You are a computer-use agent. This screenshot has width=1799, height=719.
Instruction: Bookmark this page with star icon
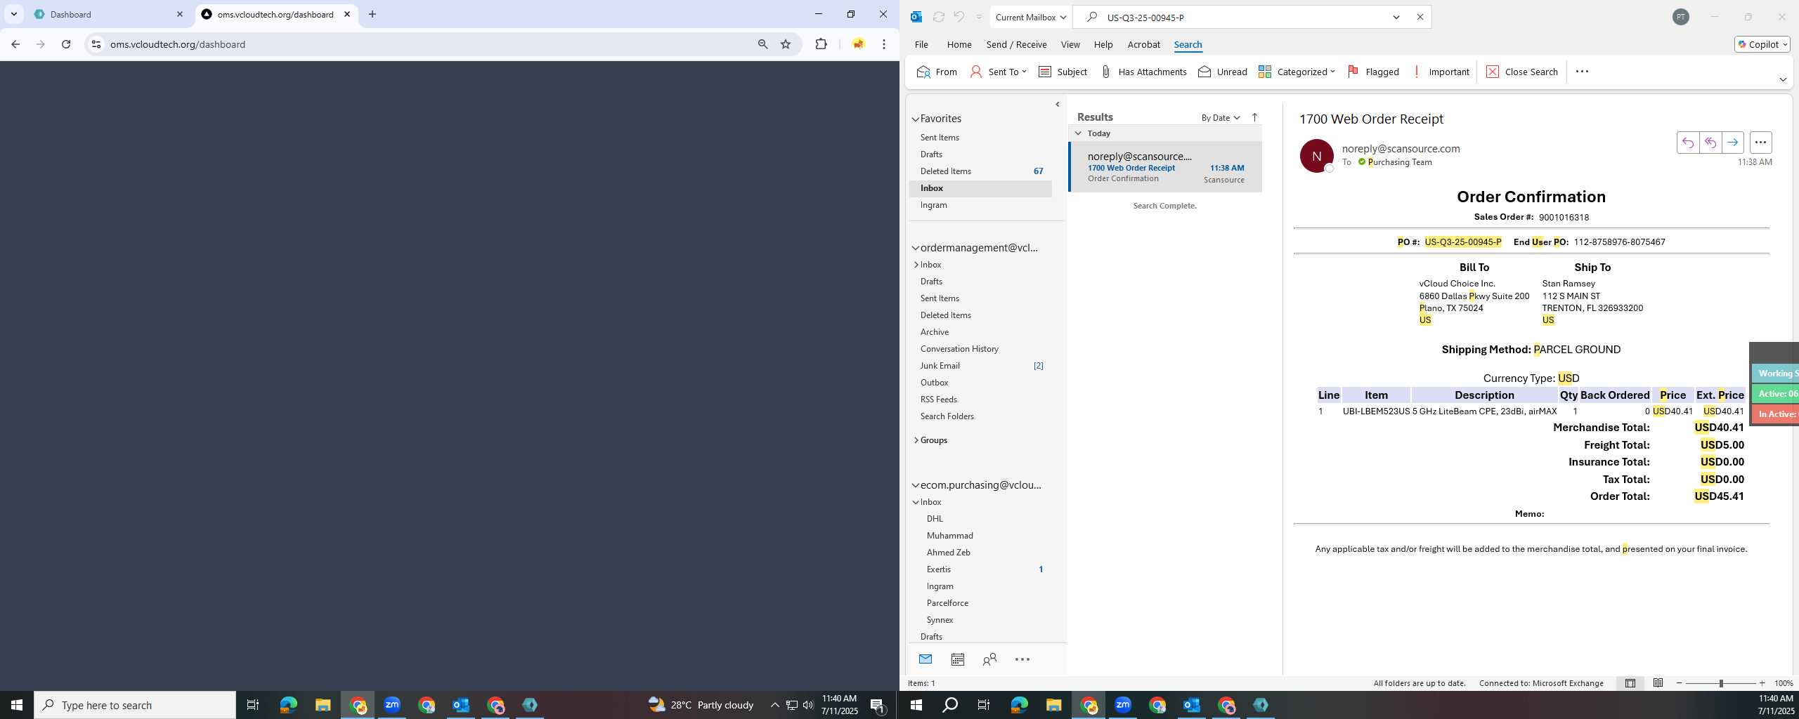coord(786,44)
